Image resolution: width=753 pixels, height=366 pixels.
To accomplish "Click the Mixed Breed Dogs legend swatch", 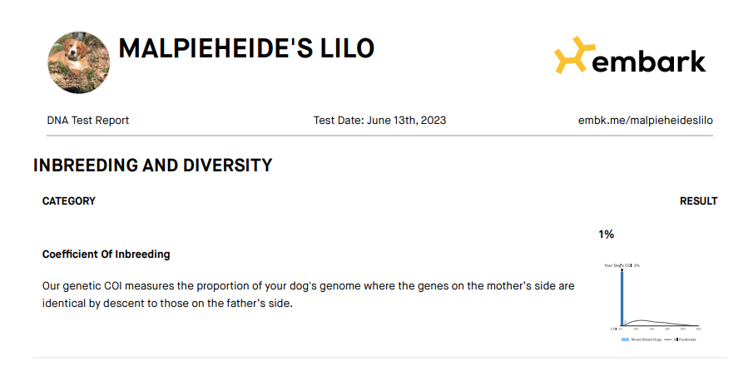I will (625, 340).
